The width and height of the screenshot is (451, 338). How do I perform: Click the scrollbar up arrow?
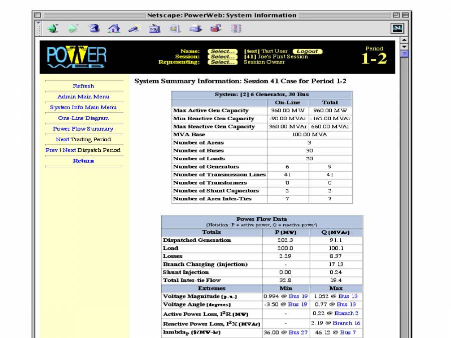[405, 41]
